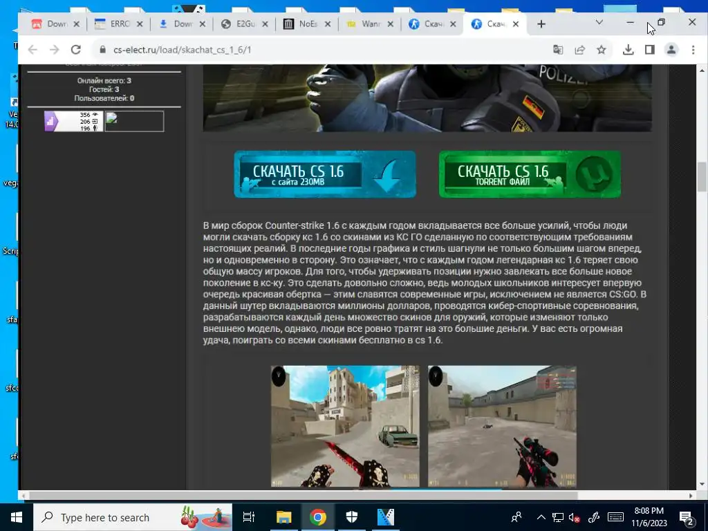Open the touch keyboard tray icon
The width and height of the screenshot is (708, 531).
click(x=615, y=517)
